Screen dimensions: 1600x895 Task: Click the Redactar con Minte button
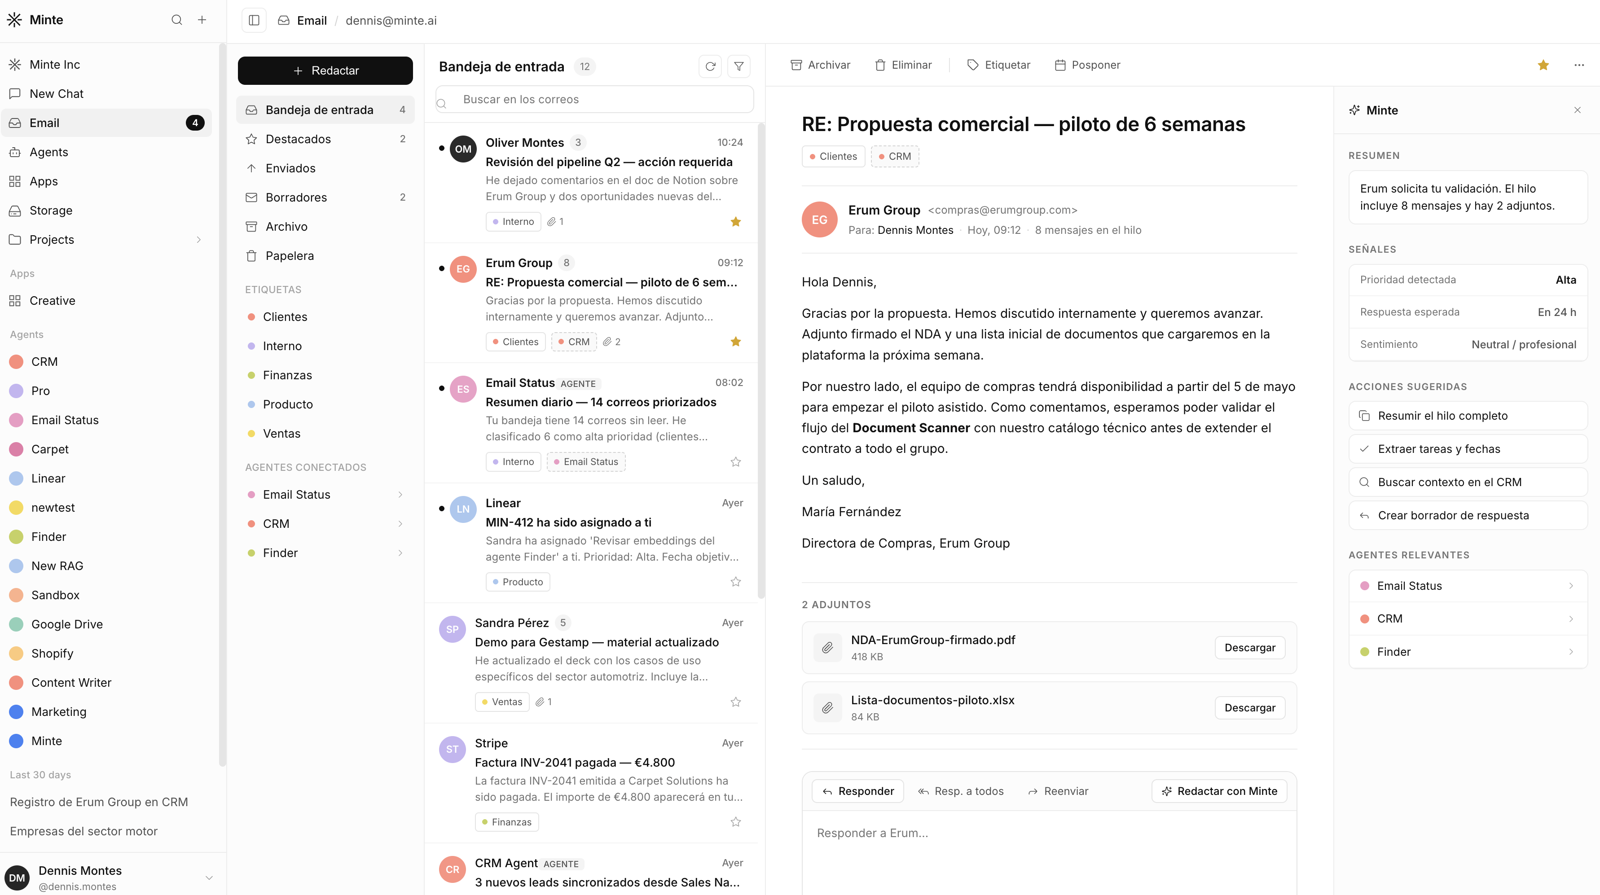[1219, 791]
